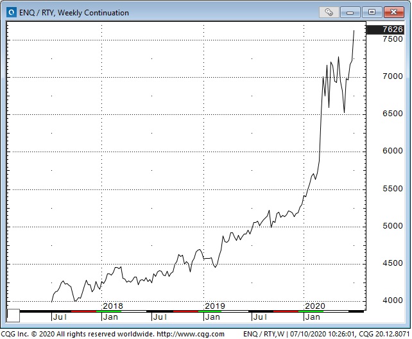This screenshot has height=339, width=412.
Task: Click the 7000 price axis label
Action: [x=393, y=76]
